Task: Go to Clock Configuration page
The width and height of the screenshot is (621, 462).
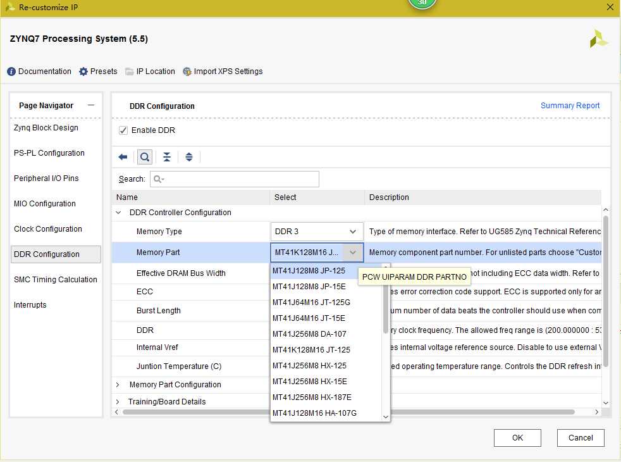Action: (48, 229)
